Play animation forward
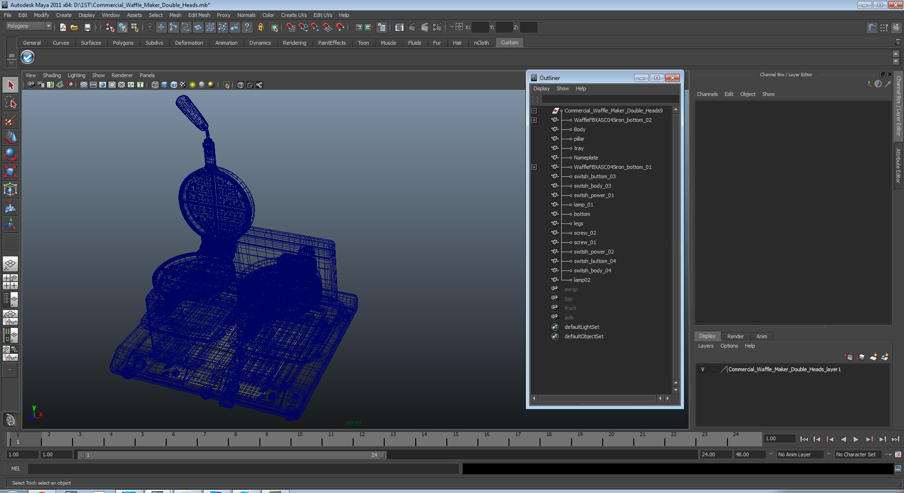This screenshot has height=493, width=904. 856,439
